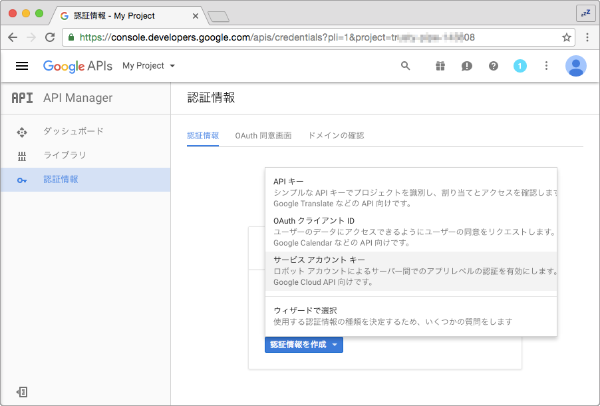The height and width of the screenshot is (406, 600).
Task: Click the zZ sleep extension icon
Action: coord(586,13)
